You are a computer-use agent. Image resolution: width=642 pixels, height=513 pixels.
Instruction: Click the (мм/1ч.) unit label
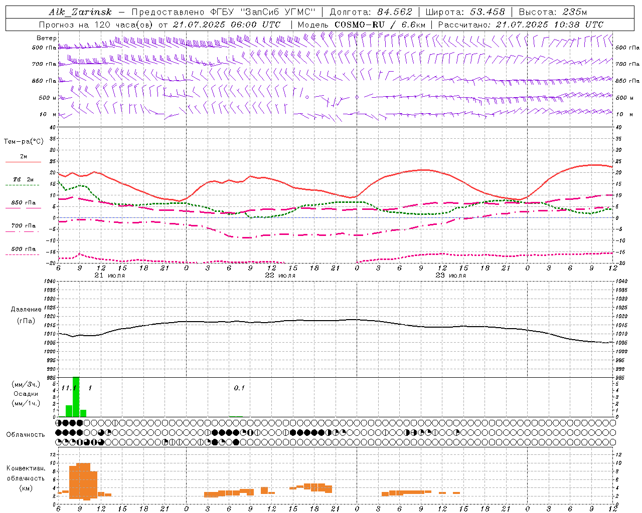(x=26, y=403)
